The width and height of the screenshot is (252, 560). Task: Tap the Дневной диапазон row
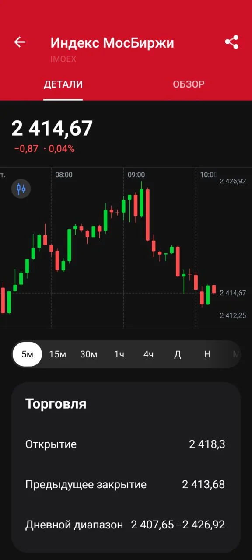pyautogui.click(x=125, y=525)
